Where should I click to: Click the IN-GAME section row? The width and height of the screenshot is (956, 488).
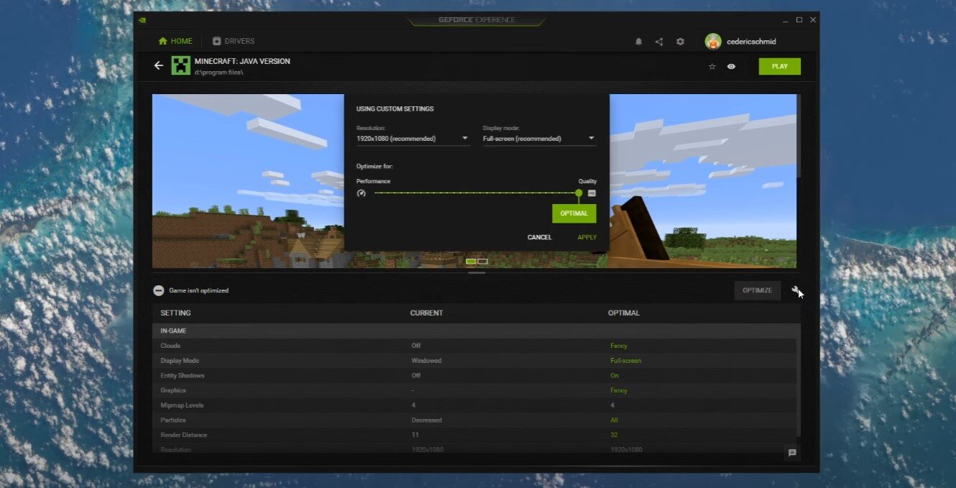[x=476, y=331]
